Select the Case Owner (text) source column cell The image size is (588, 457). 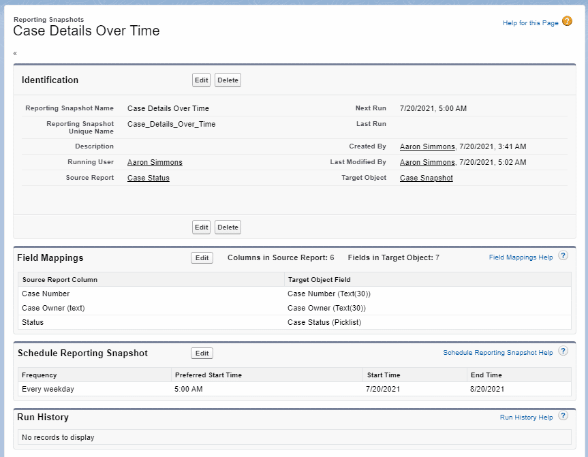coord(151,308)
